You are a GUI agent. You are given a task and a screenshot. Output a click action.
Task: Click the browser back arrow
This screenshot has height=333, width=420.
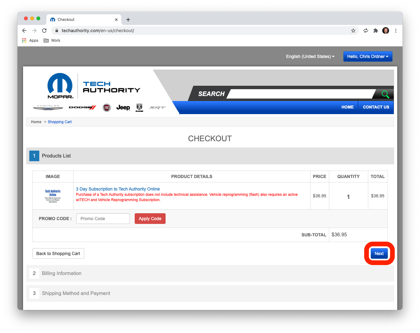click(24, 31)
